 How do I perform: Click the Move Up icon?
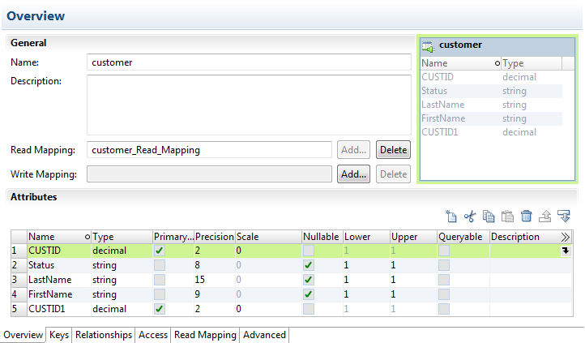pyautogui.click(x=545, y=217)
